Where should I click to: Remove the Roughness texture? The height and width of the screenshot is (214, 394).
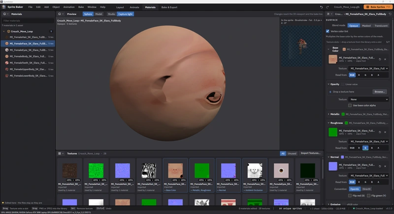(x=385, y=132)
